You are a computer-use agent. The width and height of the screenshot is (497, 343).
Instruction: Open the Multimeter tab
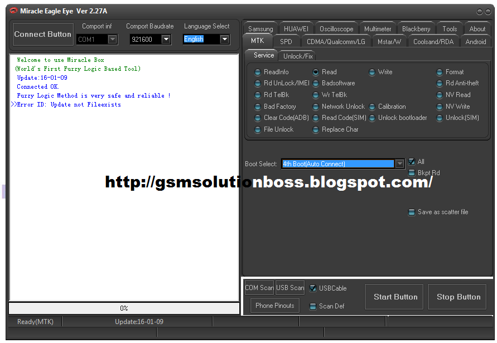click(x=378, y=29)
